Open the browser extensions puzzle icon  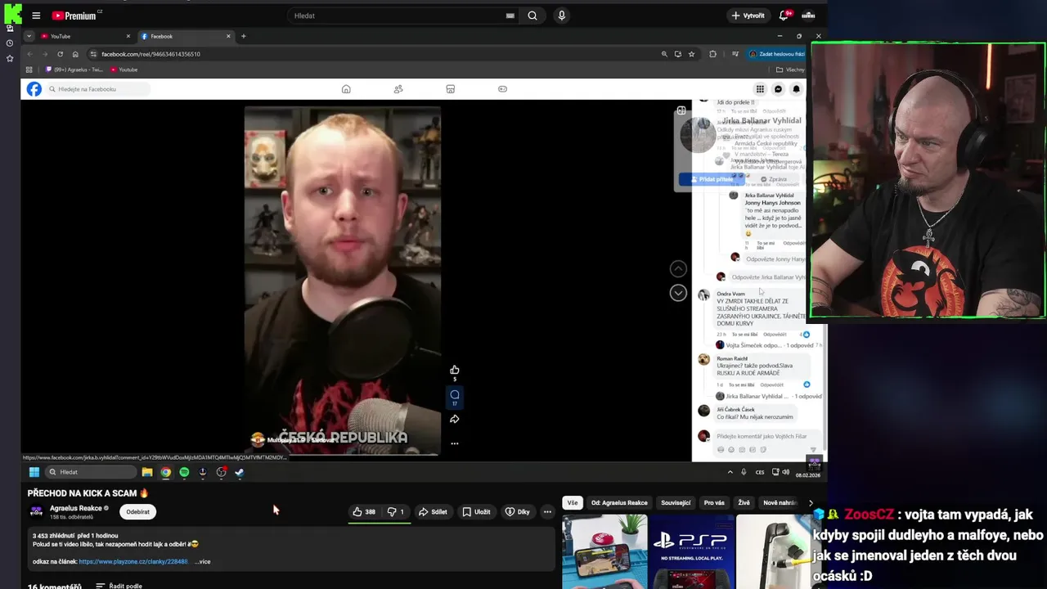[712, 54]
